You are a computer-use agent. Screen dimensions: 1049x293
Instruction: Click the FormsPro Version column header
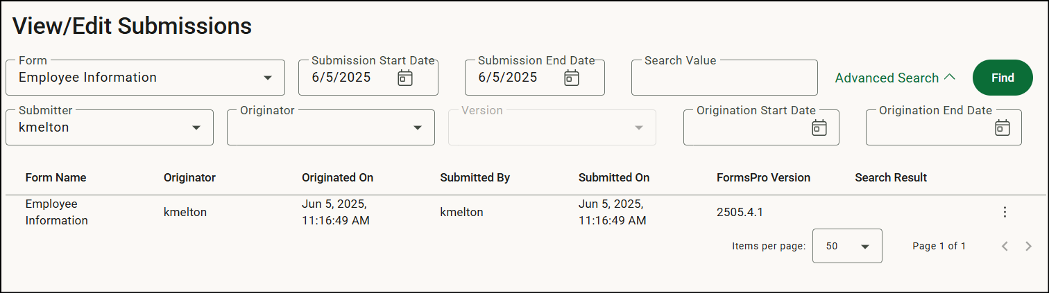pyautogui.click(x=763, y=177)
